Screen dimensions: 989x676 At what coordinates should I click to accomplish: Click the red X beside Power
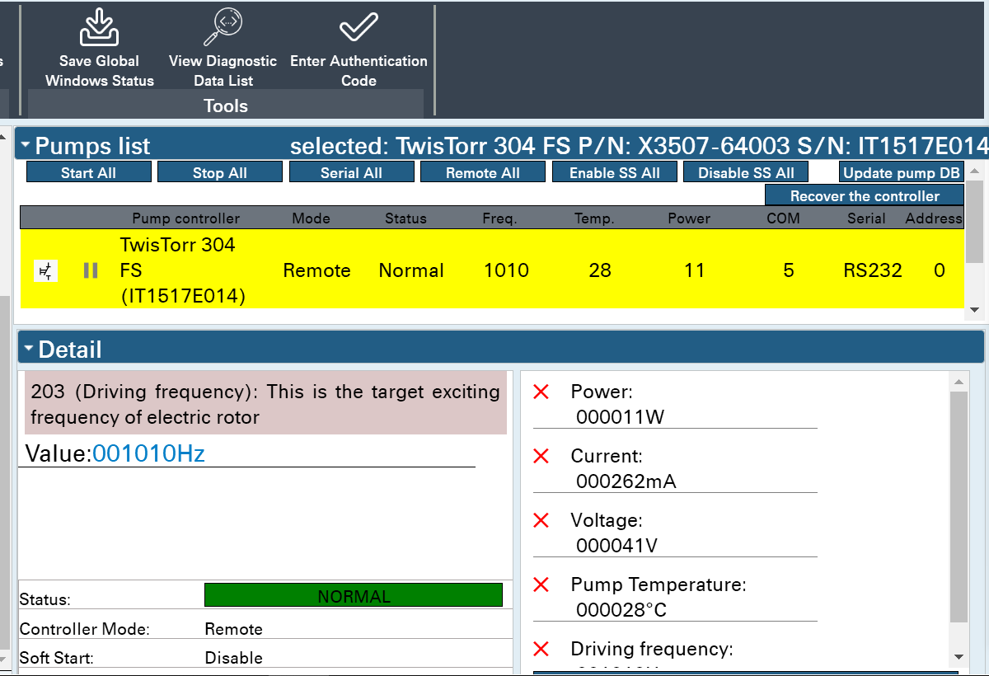[541, 392]
